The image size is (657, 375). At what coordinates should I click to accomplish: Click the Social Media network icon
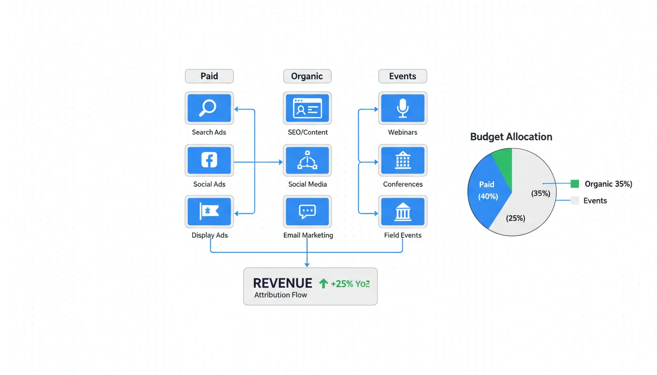tap(307, 160)
